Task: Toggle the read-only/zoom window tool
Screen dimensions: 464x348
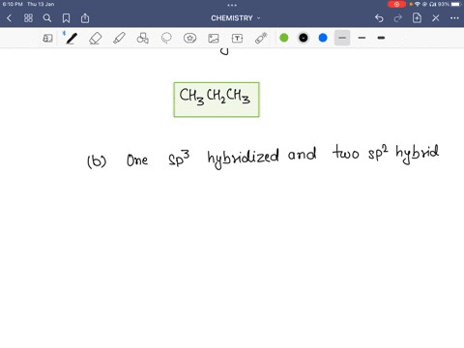Action: (47, 39)
